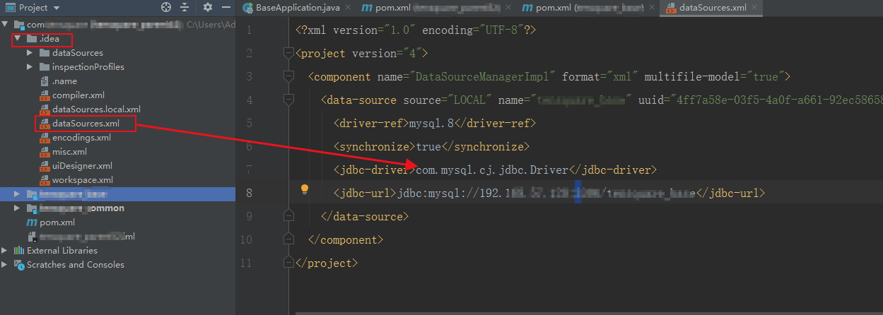Collapse the .idea folder arrow
883x315 pixels.
coord(18,39)
